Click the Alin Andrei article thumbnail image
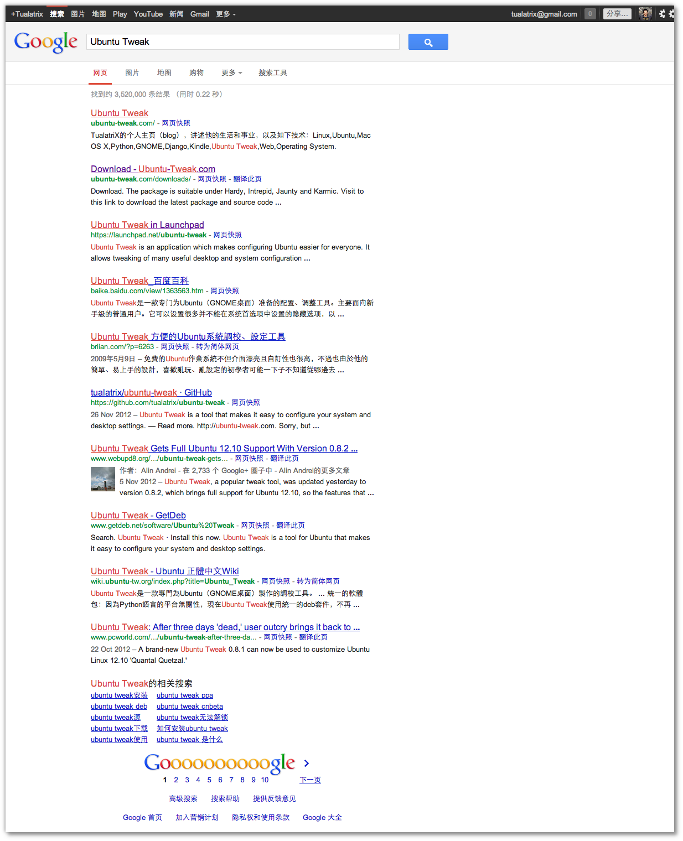683x841 pixels. [x=102, y=479]
